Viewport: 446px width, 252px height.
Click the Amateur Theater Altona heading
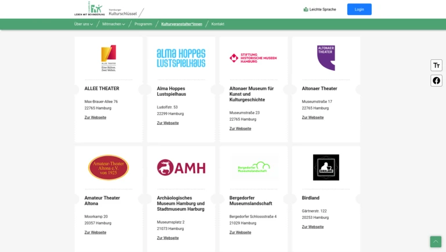102,201
